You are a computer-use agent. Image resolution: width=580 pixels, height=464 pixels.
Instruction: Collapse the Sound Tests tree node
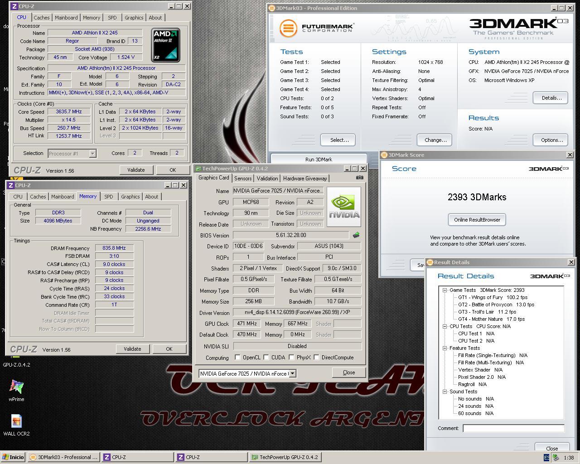coord(445,391)
